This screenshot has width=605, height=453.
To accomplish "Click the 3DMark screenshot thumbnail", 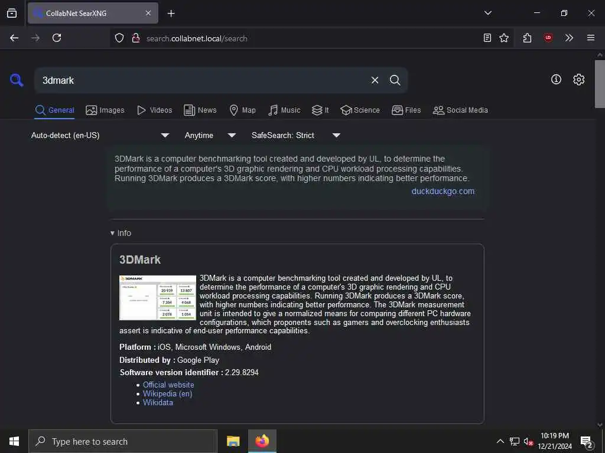I will (158, 297).
